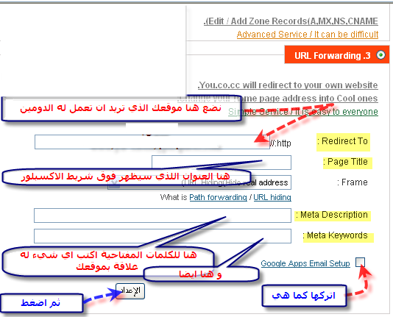Open Advanced Service / It can be difficult link

(x=308, y=35)
